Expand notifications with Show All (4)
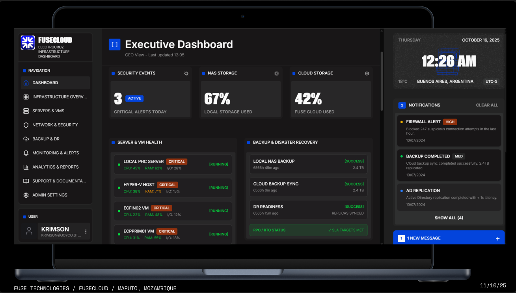The width and height of the screenshot is (516, 293). [x=449, y=218]
